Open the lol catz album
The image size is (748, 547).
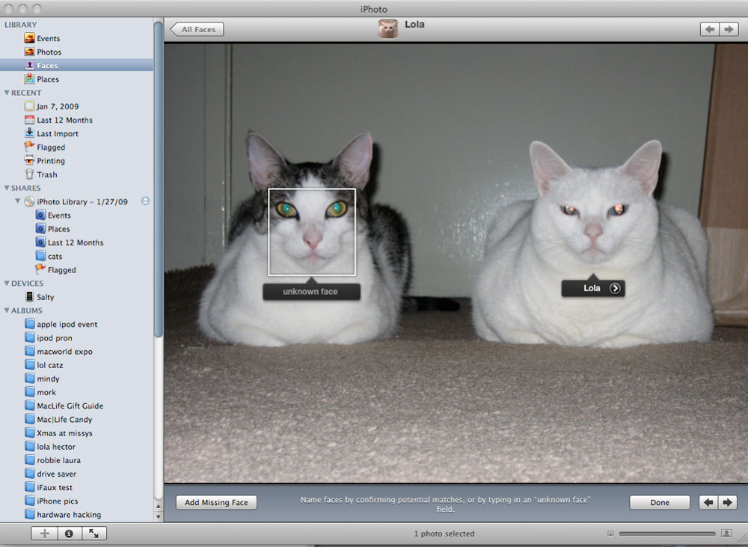(x=49, y=365)
